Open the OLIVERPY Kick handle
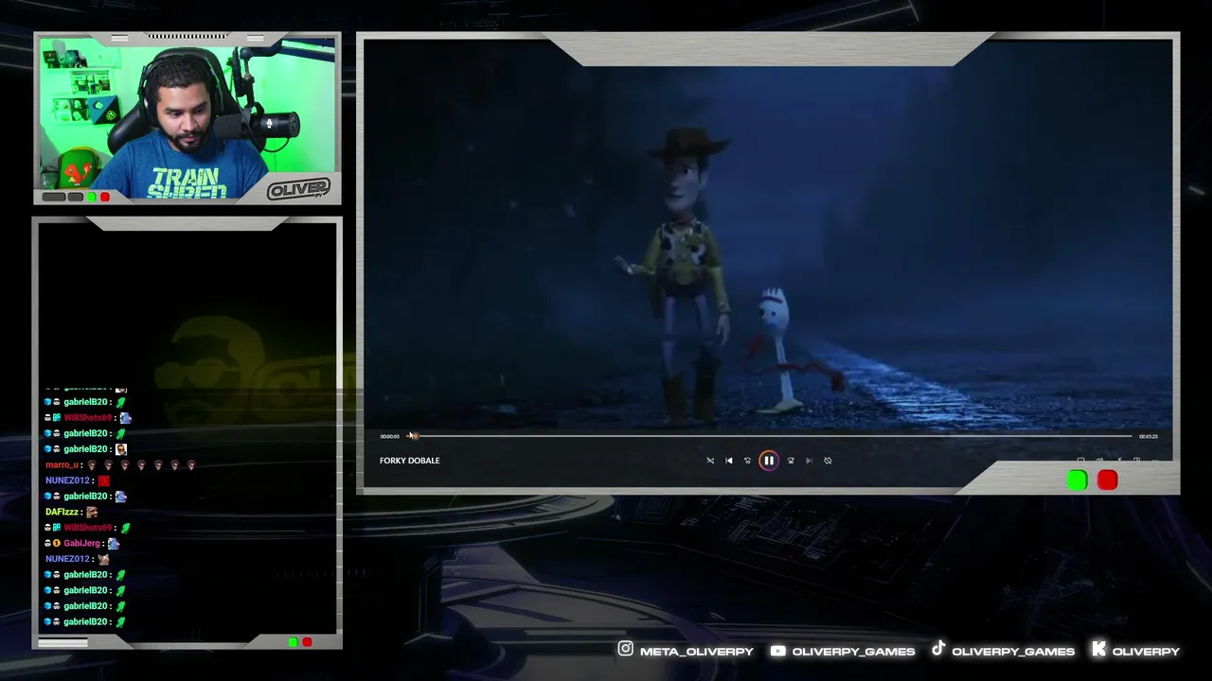This screenshot has width=1212, height=681. [1146, 652]
